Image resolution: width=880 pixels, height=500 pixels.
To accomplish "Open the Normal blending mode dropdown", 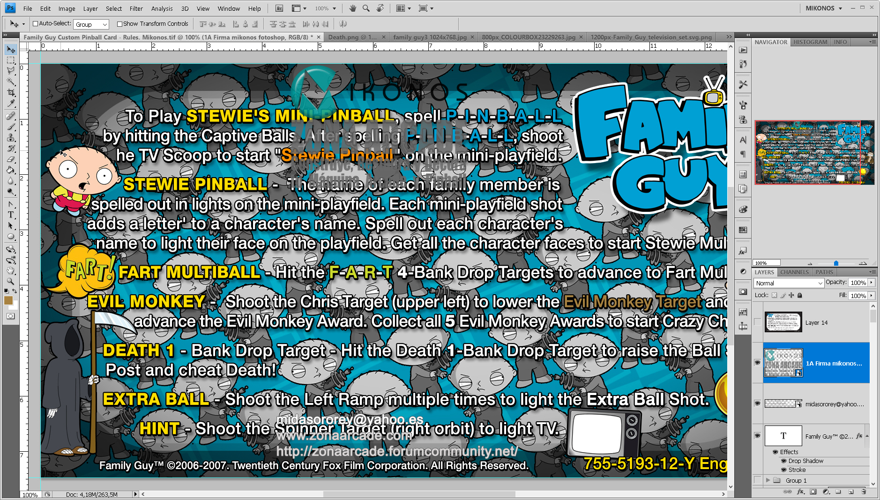I will point(789,283).
